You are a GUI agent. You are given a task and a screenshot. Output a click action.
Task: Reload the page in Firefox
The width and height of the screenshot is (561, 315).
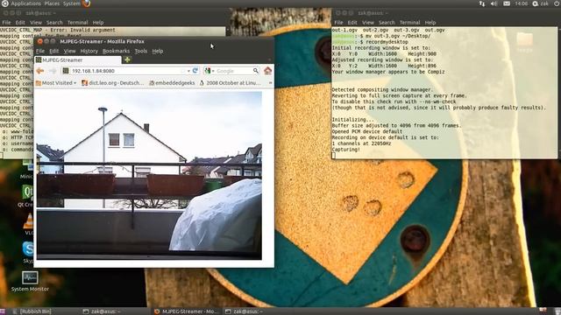195,71
